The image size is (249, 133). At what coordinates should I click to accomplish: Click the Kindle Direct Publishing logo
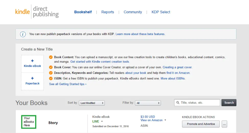coord(37,12)
